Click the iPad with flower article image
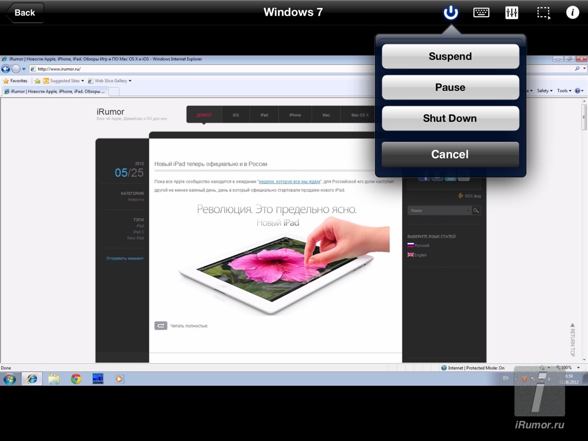 284,264
